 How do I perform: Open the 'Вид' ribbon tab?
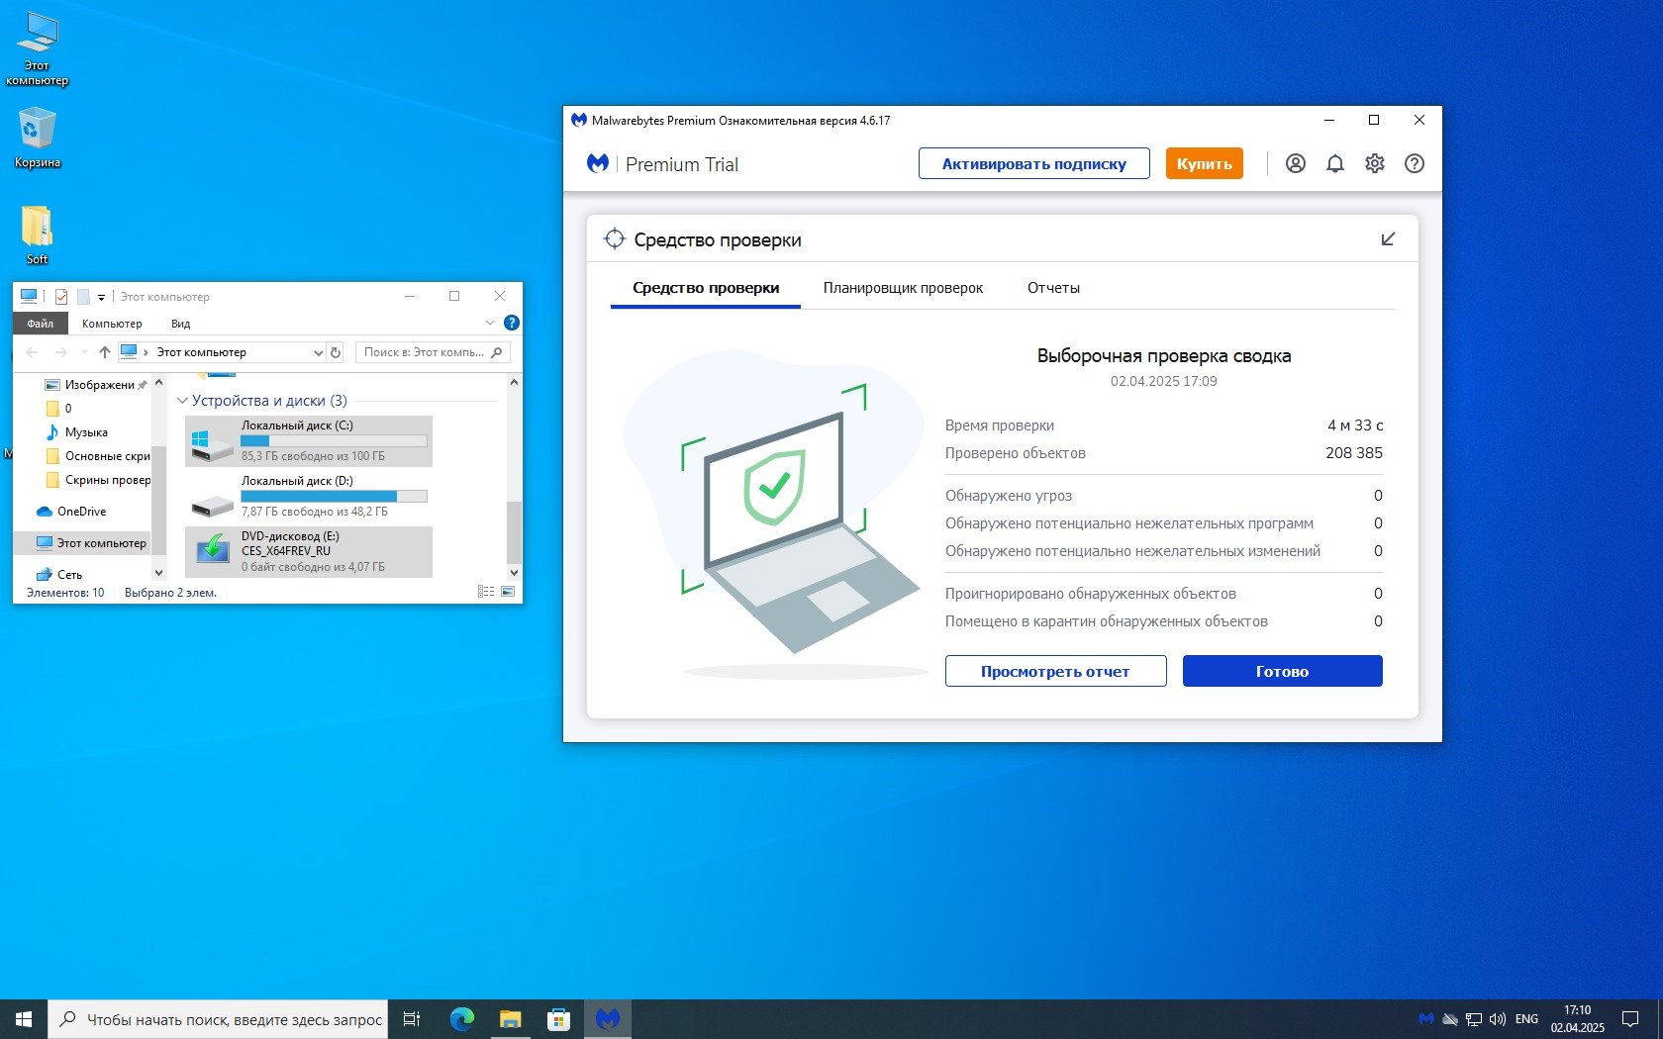pos(180,324)
